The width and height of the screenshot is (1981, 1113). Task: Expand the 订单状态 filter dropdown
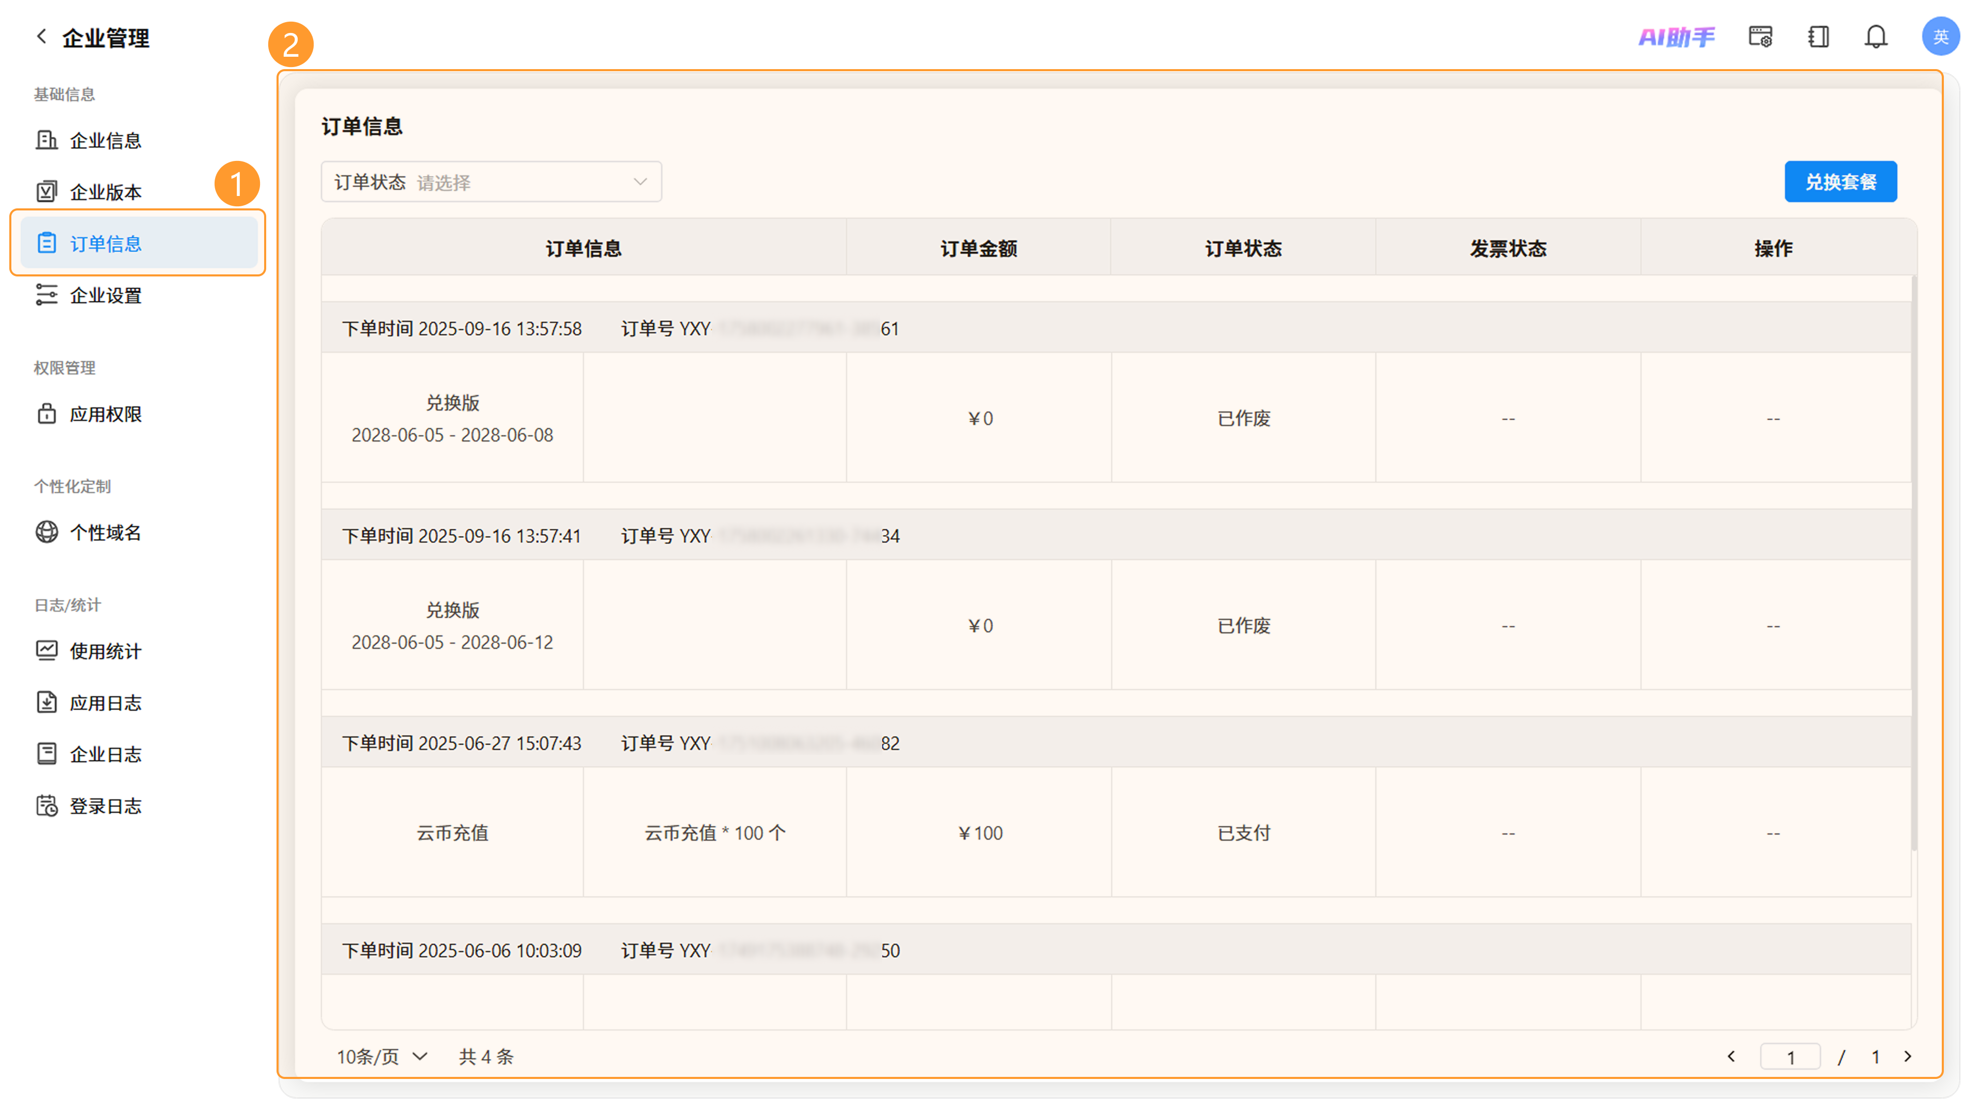tap(492, 182)
